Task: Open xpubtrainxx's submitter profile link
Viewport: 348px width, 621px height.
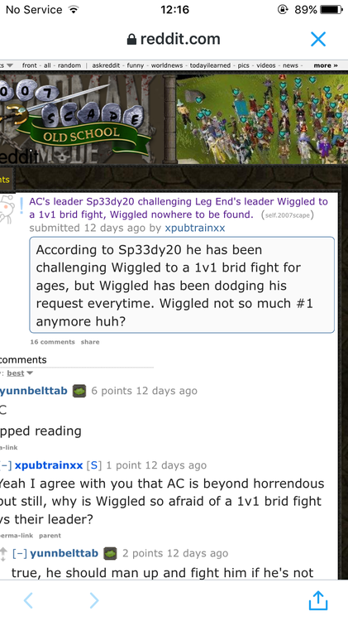Action: tap(195, 229)
